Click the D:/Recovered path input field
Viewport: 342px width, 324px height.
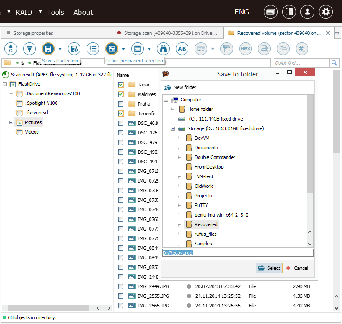coord(237,253)
